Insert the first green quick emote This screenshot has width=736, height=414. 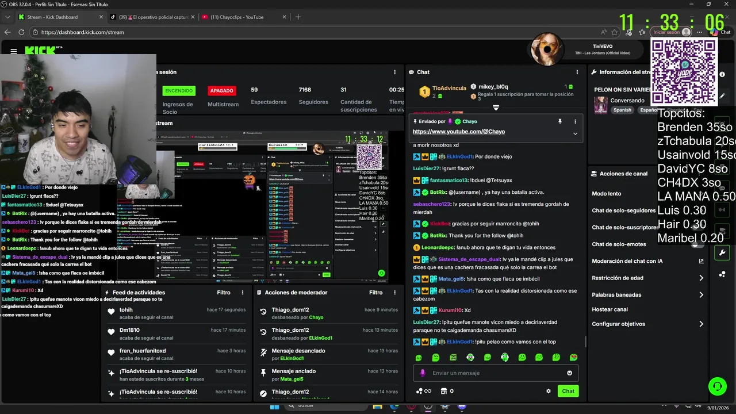419,357
